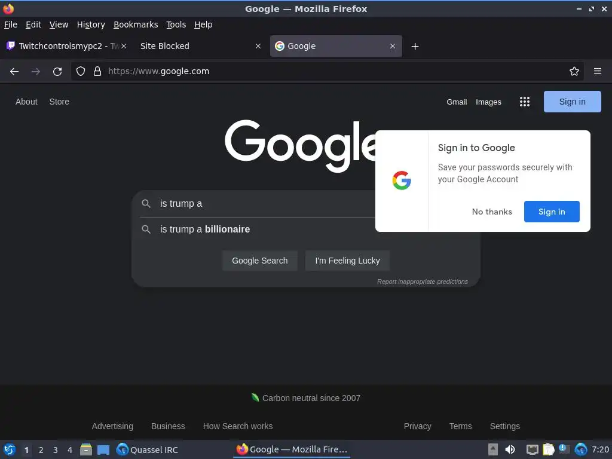The width and height of the screenshot is (612, 459).
Task: Open the About link
Action: pos(26,102)
